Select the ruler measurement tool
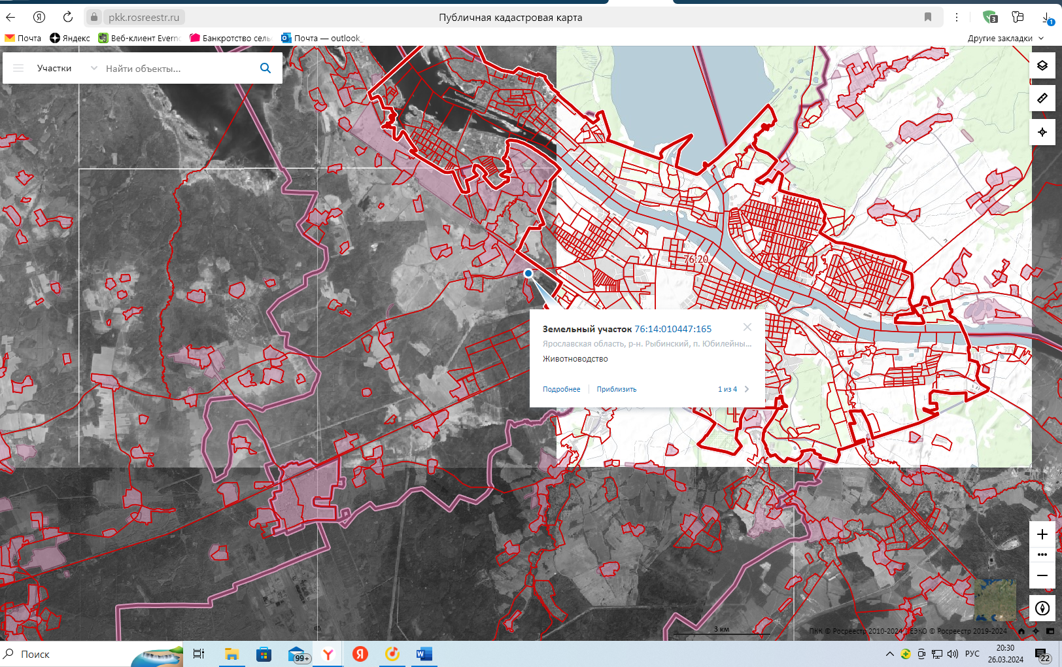1062x667 pixels. click(x=1042, y=98)
